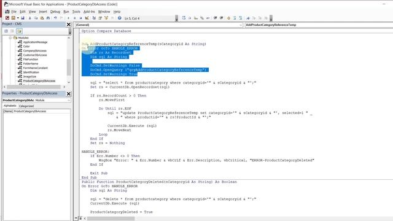Click the List Properties/Methods edit toolbar icon
Screen dimensions: 393x221
184,18
